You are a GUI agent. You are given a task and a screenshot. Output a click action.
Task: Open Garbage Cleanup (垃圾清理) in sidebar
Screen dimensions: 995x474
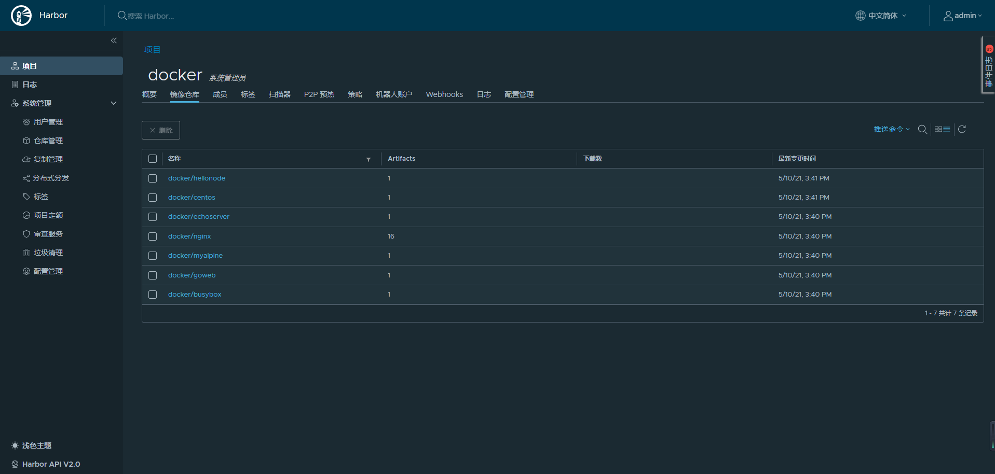[48, 253]
